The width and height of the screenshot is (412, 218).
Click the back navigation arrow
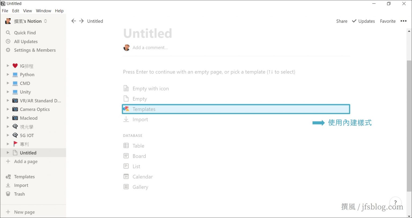click(x=73, y=21)
